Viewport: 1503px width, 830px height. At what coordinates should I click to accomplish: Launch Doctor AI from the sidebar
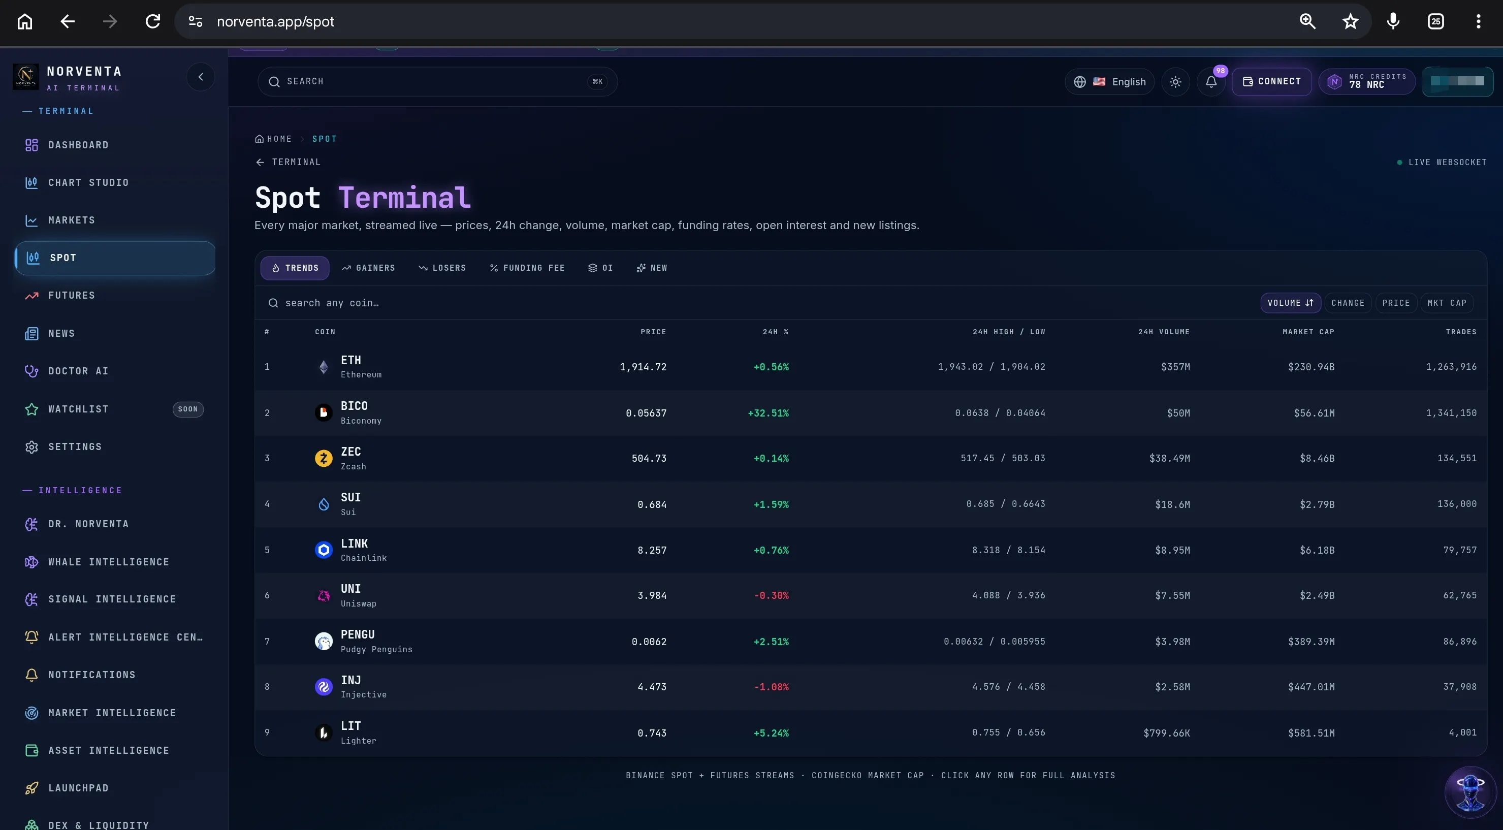(x=114, y=371)
